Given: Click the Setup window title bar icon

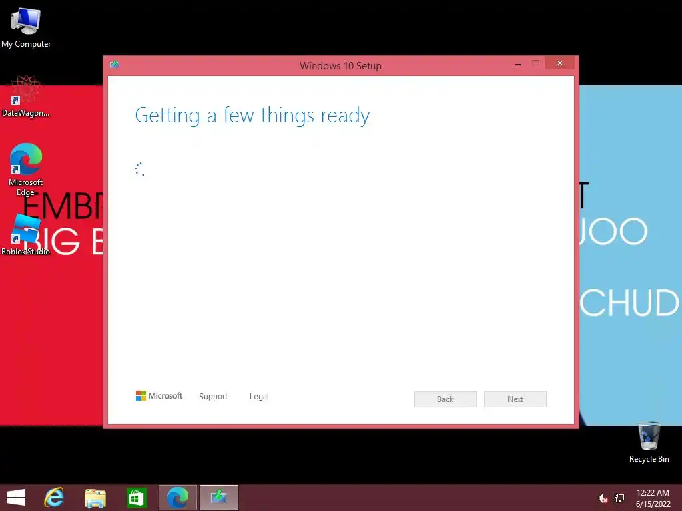Looking at the screenshot, I should coord(115,65).
